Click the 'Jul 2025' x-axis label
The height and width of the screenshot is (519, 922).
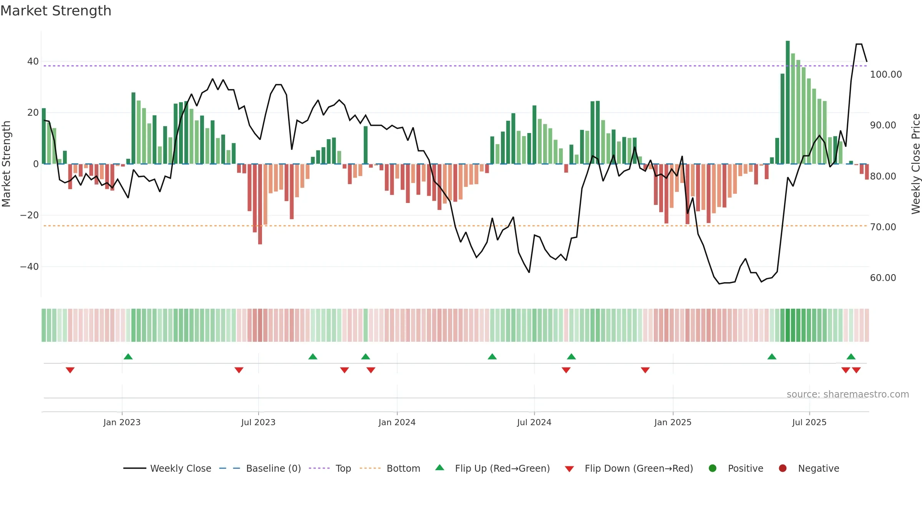(x=809, y=422)
